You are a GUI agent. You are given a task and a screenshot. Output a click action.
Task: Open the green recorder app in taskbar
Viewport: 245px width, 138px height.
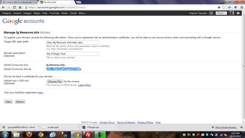click(100, 135)
